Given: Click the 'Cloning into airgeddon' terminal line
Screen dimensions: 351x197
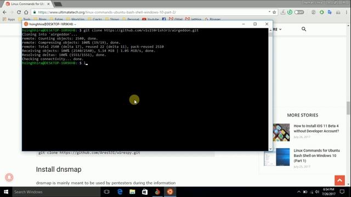Looking at the screenshot, I should click(x=49, y=34).
